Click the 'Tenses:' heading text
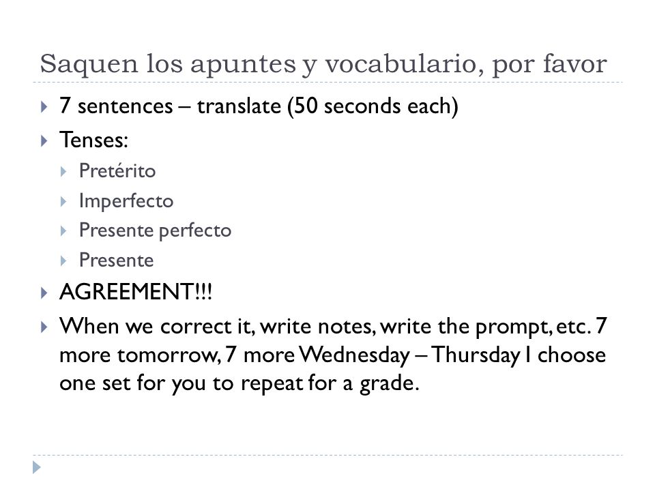 pos(93,139)
